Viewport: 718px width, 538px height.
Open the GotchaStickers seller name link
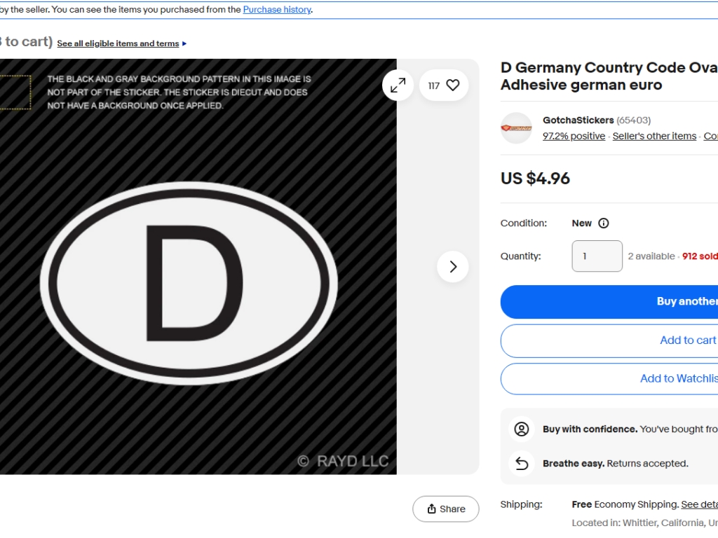pyautogui.click(x=578, y=120)
